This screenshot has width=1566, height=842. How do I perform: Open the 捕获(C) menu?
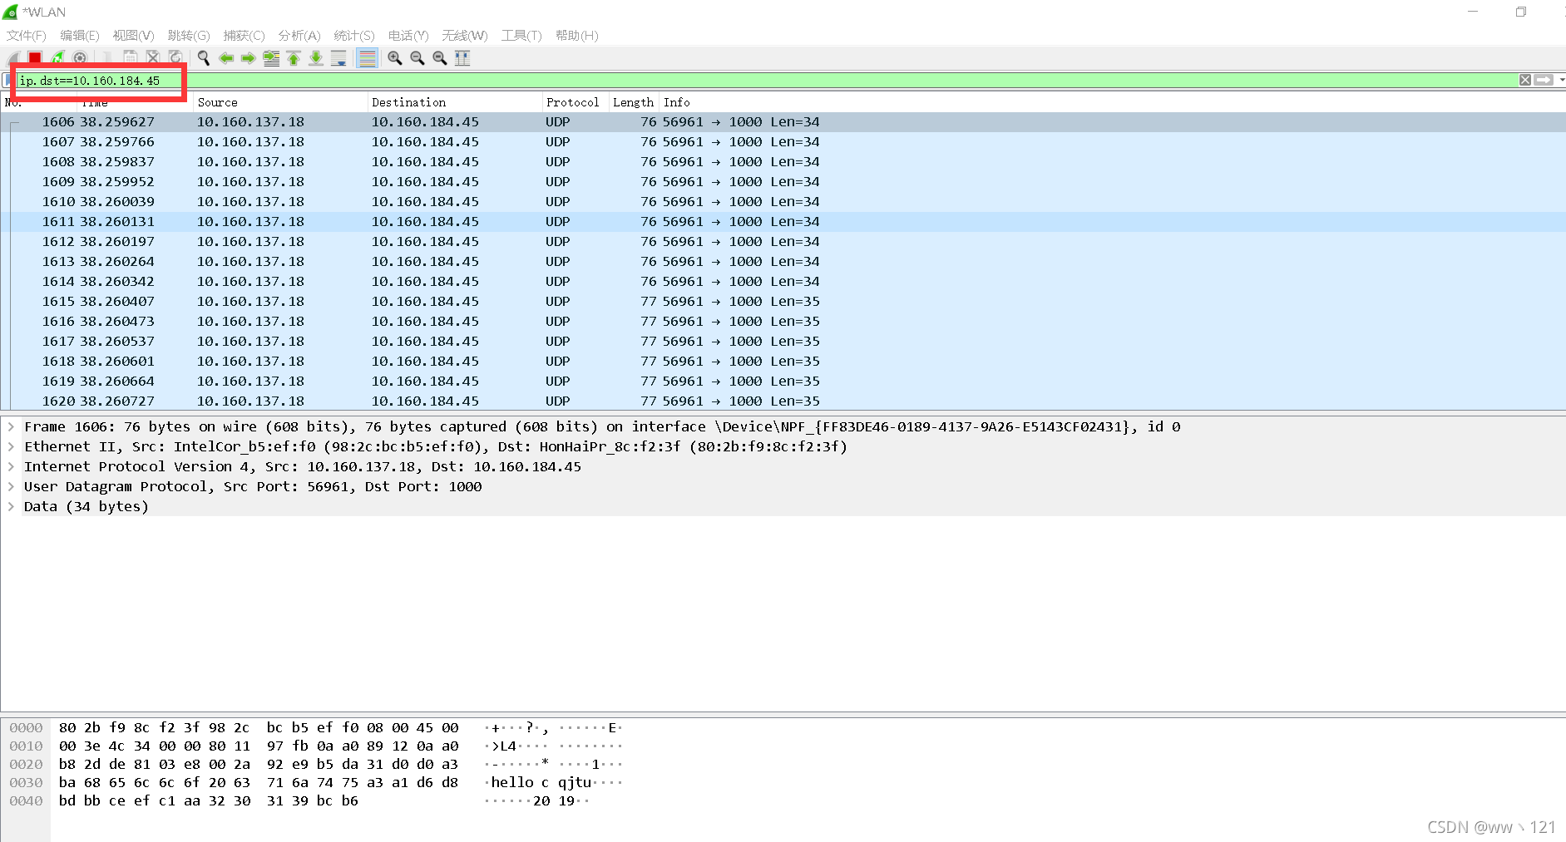(x=244, y=35)
